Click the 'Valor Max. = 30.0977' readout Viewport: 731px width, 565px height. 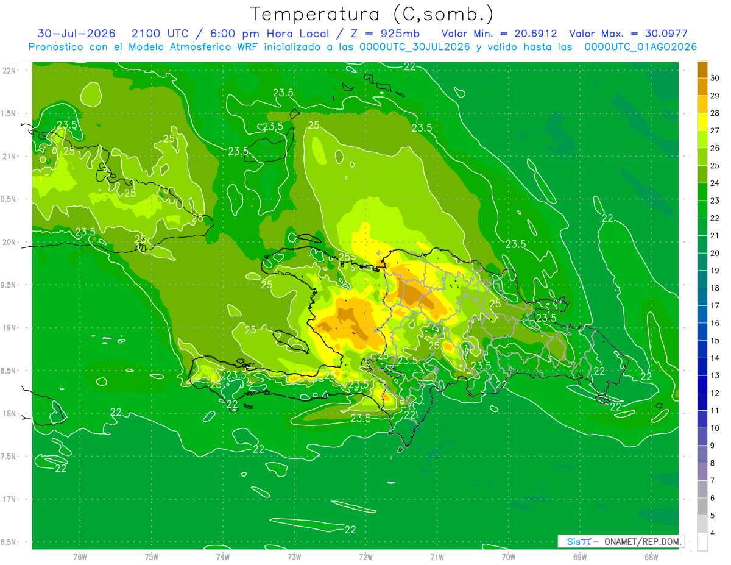click(629, 34)
